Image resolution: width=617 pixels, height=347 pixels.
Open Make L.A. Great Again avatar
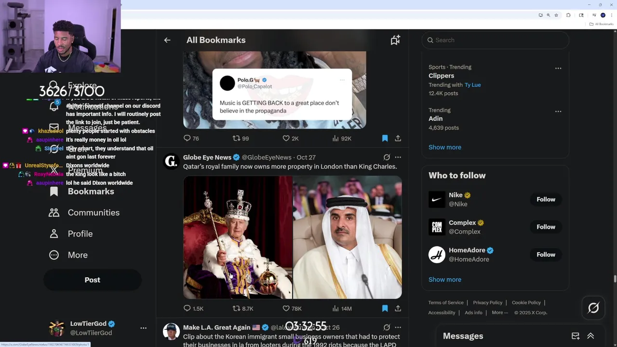(x=171, y=331)
